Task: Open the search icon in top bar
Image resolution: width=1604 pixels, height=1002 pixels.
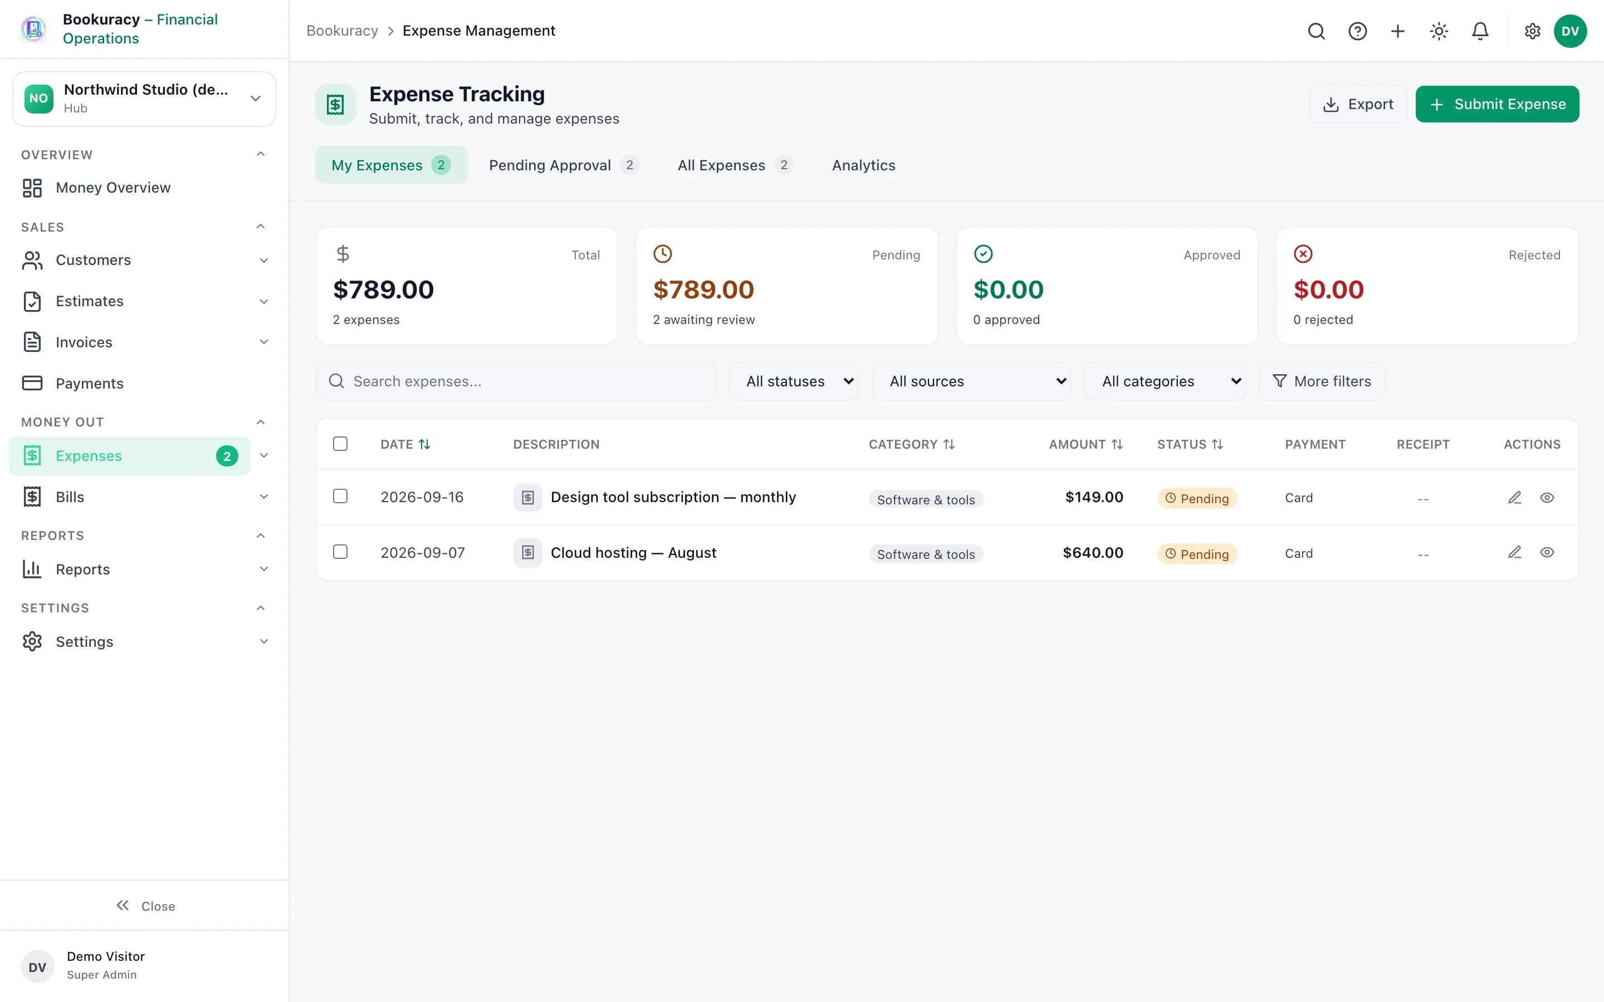Action: 1317,31
